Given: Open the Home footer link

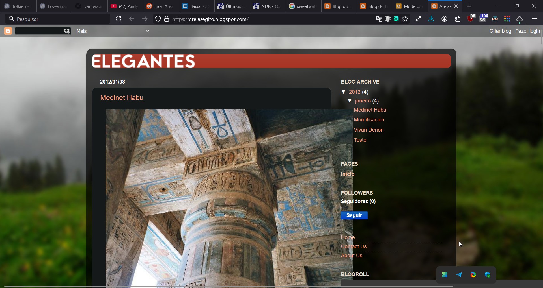Looking at the screenshot, I should tap(348, 237).
